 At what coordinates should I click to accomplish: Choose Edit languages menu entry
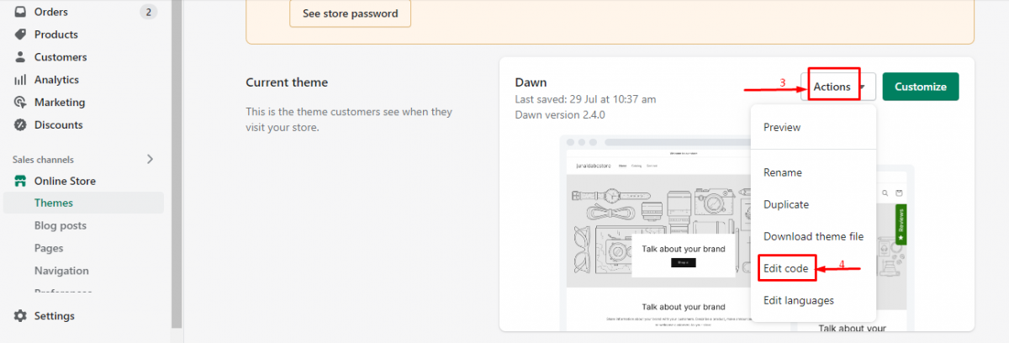(799, 300)
